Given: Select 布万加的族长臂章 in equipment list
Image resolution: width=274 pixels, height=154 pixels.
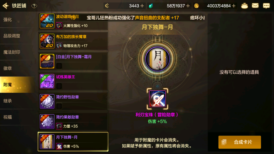Looking at the screenshot, I should tap(73, 41).
